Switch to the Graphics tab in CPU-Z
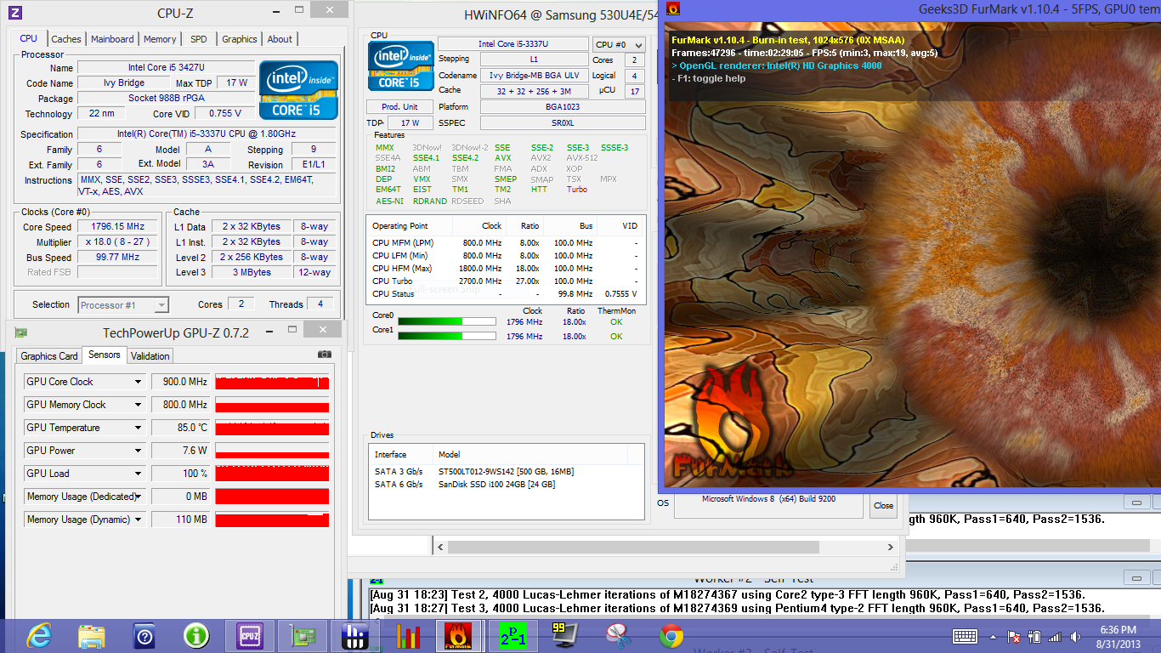The height and width of the screenshot is (653, 1161). click(240, 39)
